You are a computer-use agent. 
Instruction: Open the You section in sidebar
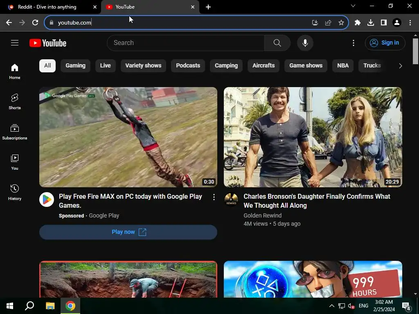[15, 162]
